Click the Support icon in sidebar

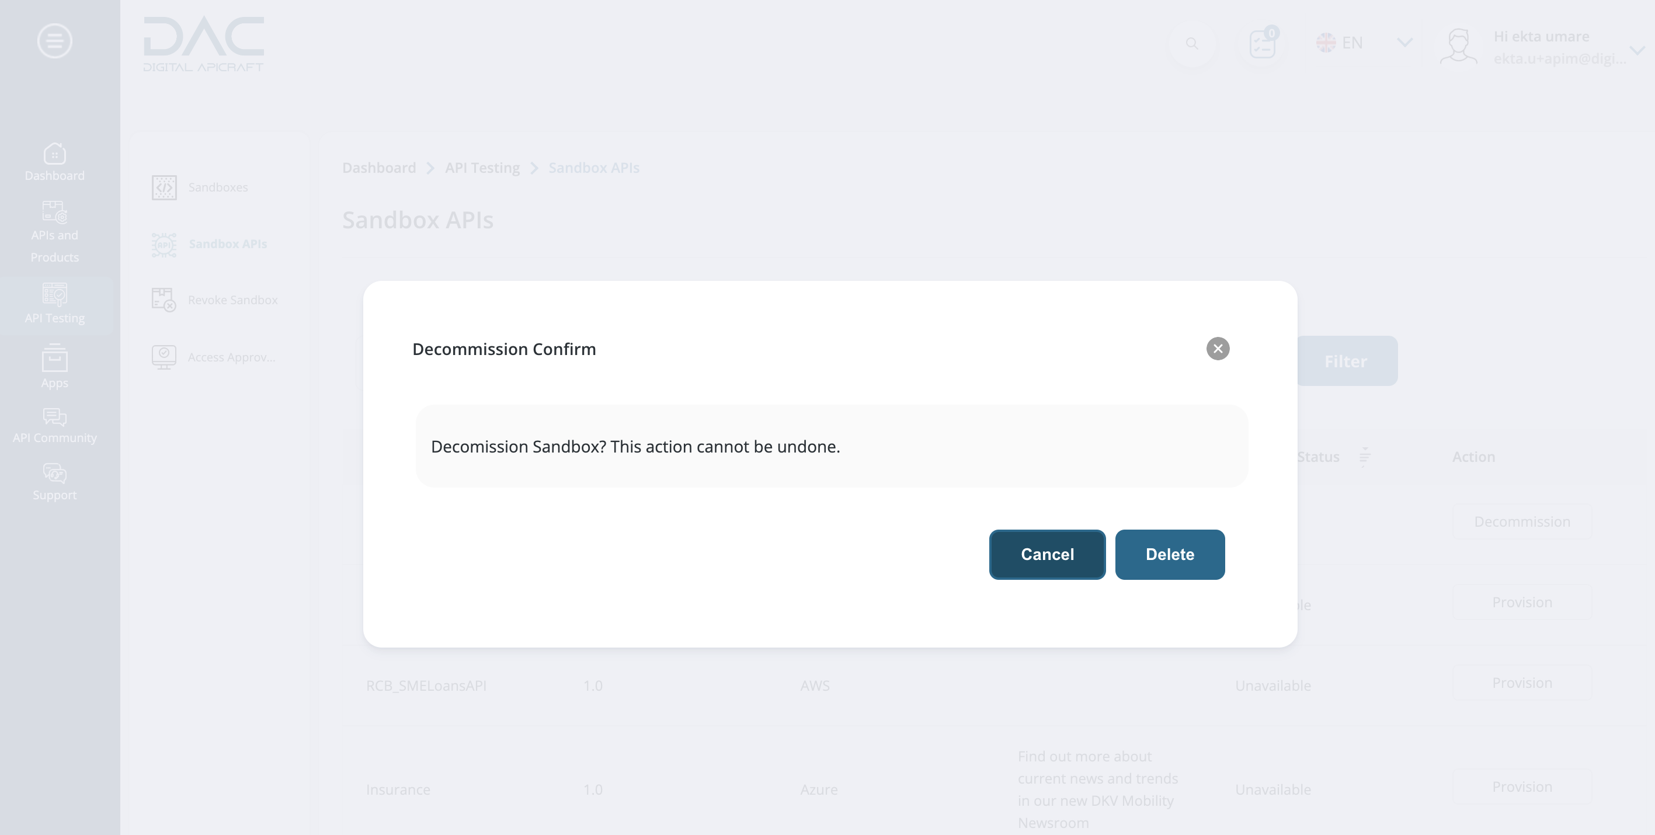click(53, 481)
